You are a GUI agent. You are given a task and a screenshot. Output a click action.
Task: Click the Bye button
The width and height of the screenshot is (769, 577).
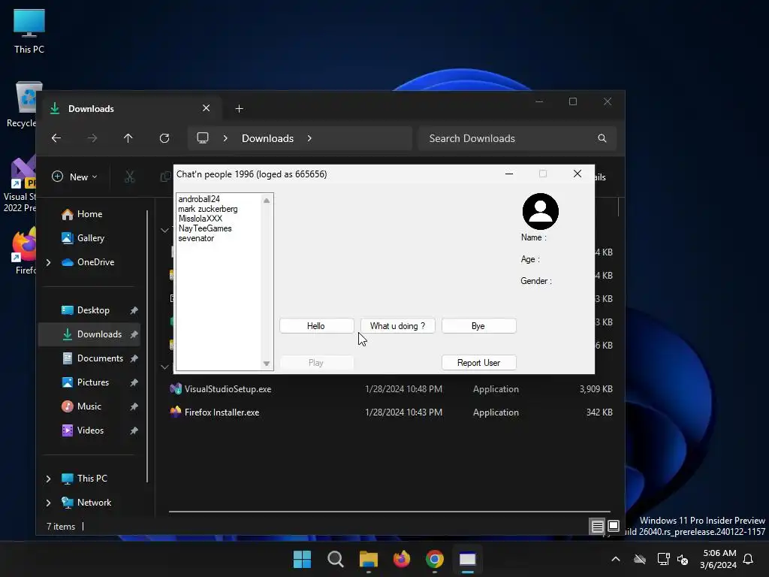click(478, 326)
